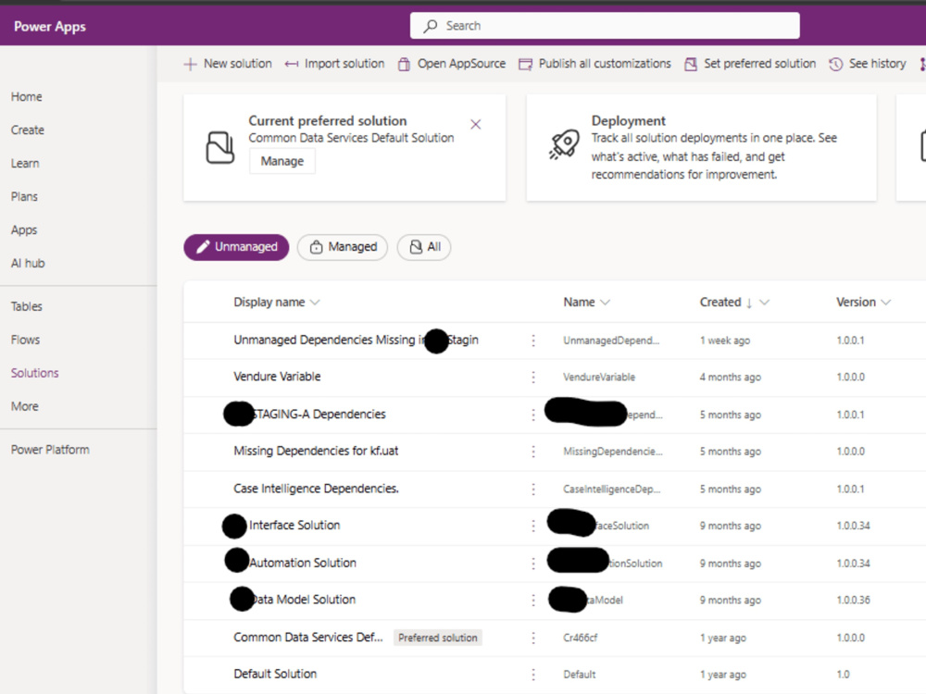
Task: Click the Deployment card heading
Action: (x=629, y=121)
